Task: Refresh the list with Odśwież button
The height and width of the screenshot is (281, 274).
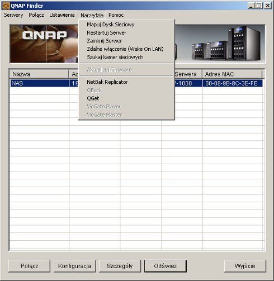Action: tap(166, 266)
